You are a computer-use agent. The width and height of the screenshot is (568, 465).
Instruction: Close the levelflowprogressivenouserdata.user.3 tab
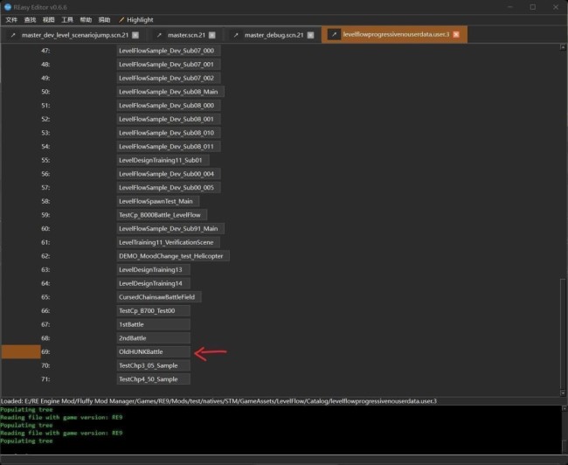[456, 34]
